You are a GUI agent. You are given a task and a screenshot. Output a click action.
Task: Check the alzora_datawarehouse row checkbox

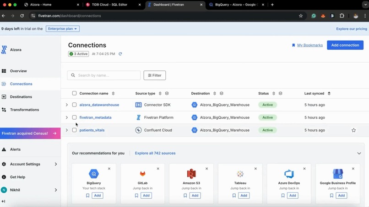pos(74,105)
